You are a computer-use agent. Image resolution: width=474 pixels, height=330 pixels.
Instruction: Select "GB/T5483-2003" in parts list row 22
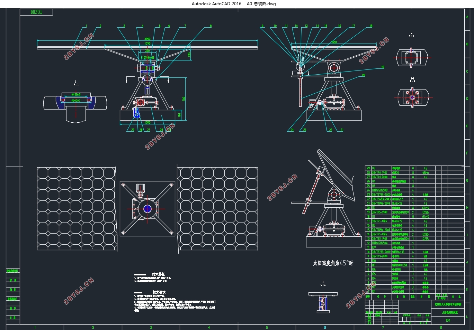click(381, 199)
